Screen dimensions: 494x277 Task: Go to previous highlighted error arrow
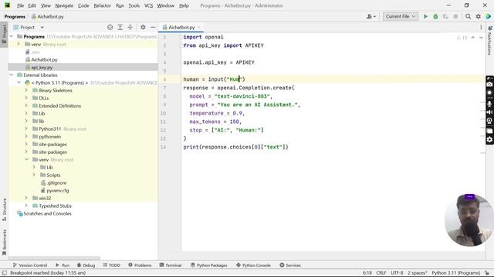click(x=473, y=38)
